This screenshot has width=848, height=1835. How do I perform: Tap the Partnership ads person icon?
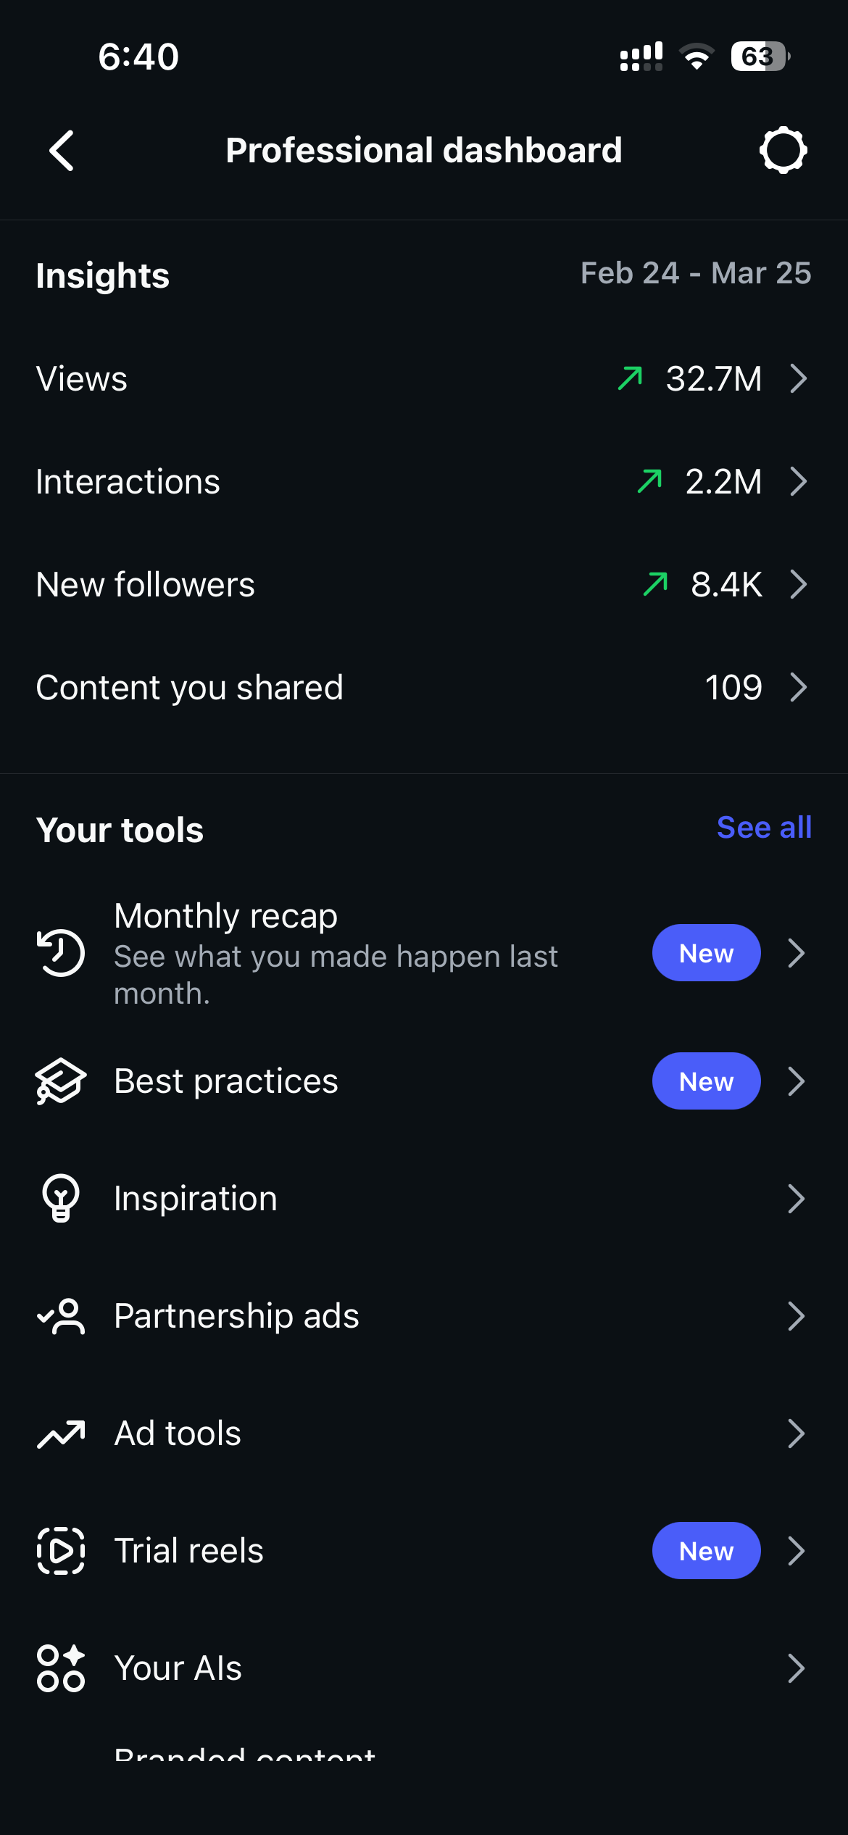61,1316
